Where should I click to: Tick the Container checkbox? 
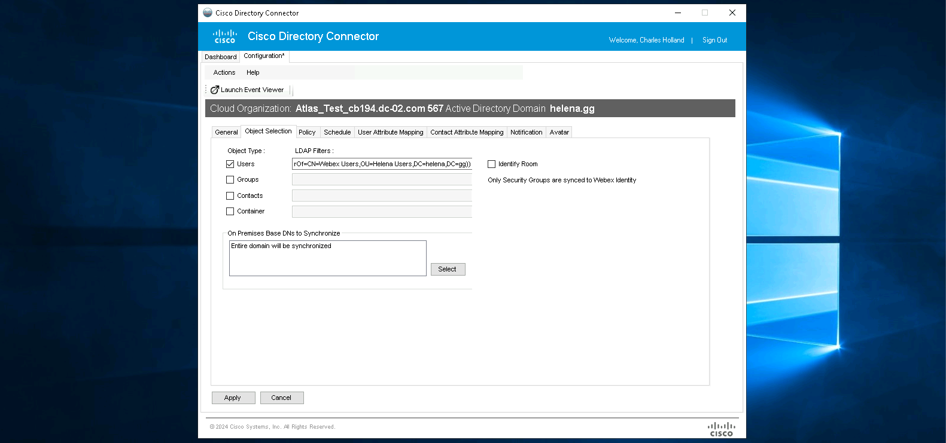coord(230,211)
